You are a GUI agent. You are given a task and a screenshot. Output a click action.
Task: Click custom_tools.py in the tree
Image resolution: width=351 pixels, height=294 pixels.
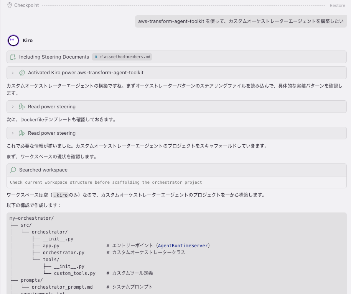click(x=74, y=273)
